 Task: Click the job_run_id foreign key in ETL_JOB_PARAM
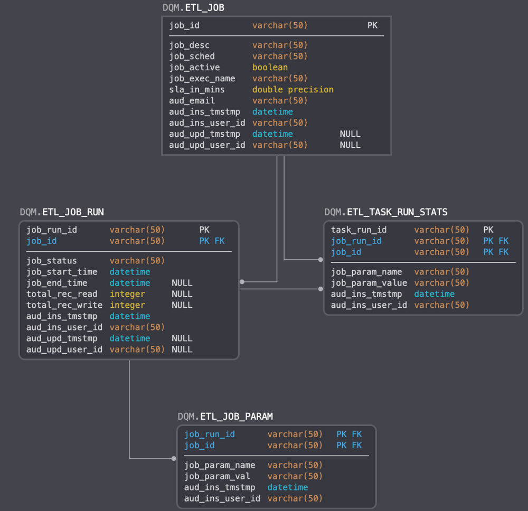point(210,434)
